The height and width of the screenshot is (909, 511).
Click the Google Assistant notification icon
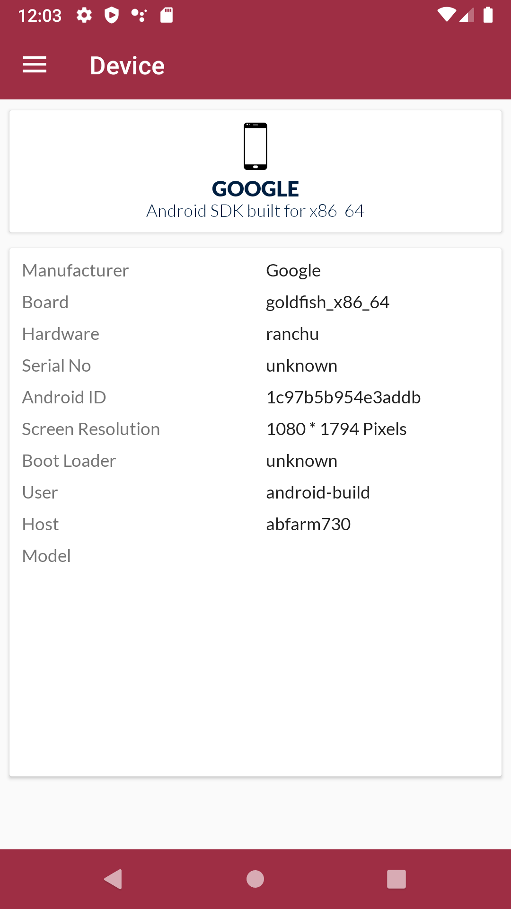(x=140, y=16)
